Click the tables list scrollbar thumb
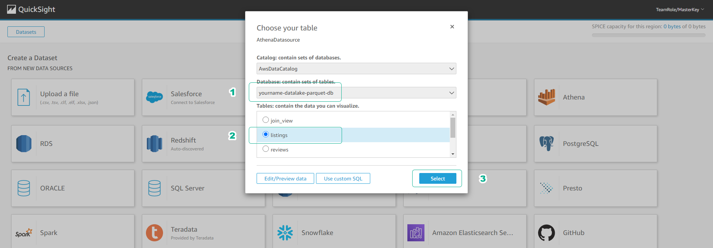Image resolution: width=713 pixels, height=248 pixels. point(453,128)
